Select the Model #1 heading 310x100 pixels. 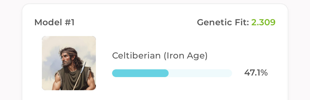point(54,23)
